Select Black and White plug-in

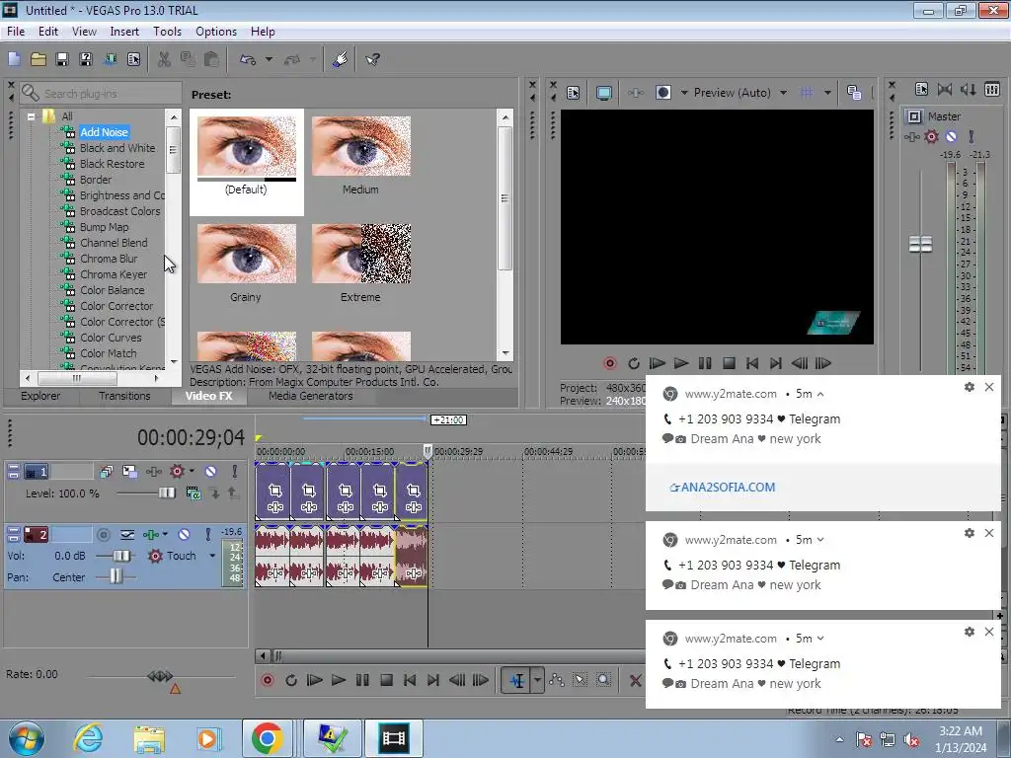pos(117,148)
